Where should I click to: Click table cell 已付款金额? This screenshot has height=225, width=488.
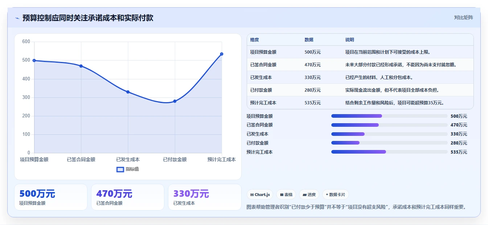[x=261, y=90]
